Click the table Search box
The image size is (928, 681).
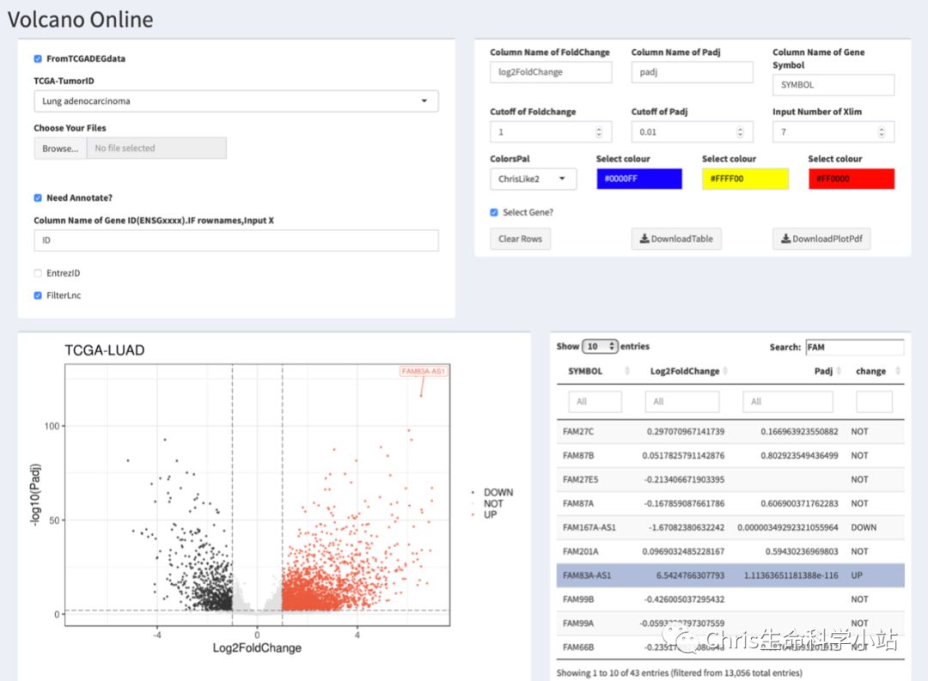[x=855, y=347]
